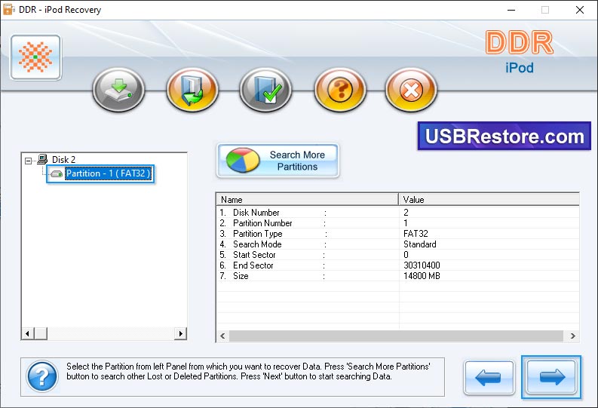Viewport: 598px width, 408px height.
Task: Close the DDR iPod Recovery window
Action: coord(580,10)
